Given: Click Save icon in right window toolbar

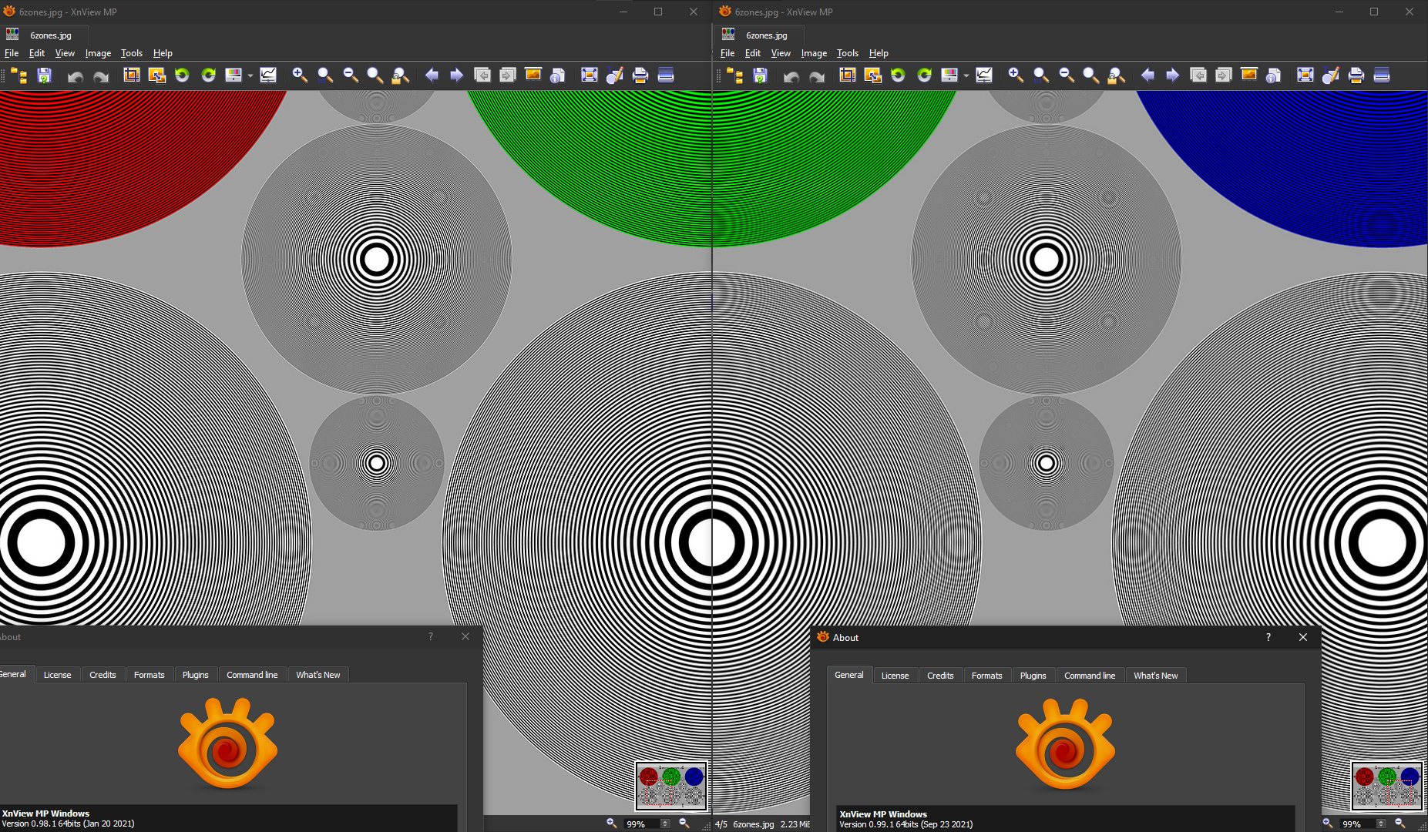Looking at the screenshot, I should click(x=760, y=75).
